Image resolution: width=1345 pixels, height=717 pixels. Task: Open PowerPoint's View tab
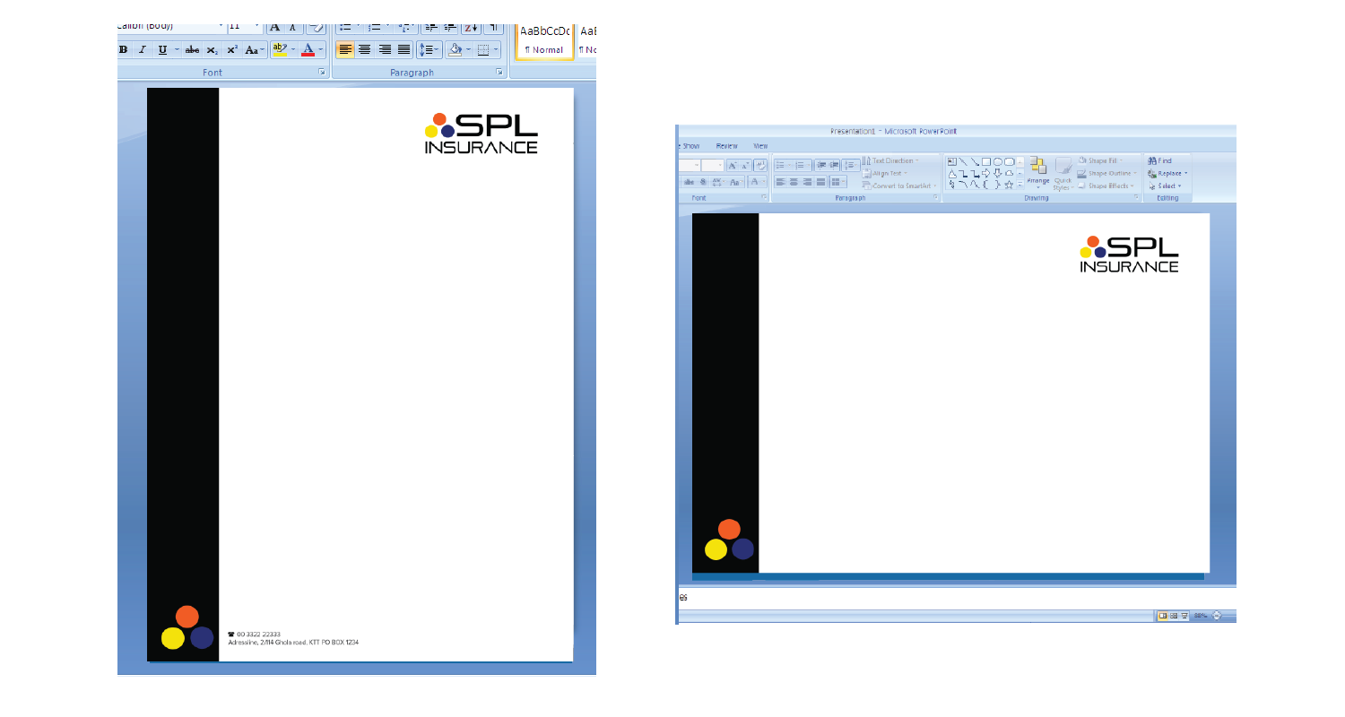point(758,145)
